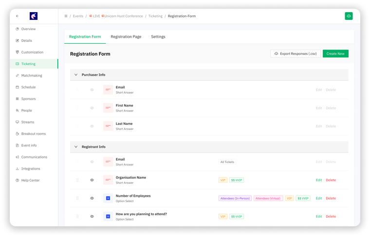This screenshot has width=370, height=237.
Task: Open Sponsors from the sidebar
Action: [x=28, y=99]
